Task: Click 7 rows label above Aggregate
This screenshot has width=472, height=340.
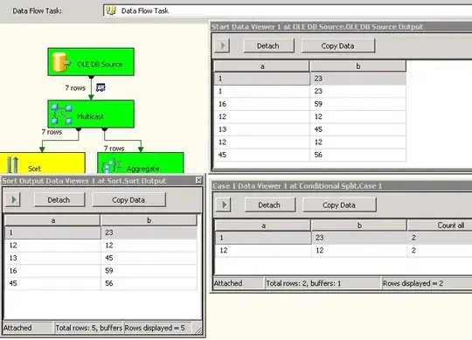Action: point(115,148)
